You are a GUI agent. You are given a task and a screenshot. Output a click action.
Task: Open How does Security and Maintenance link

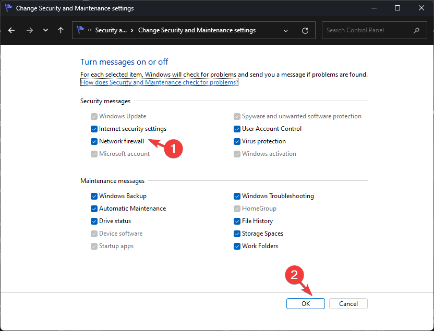coord(159,82)
